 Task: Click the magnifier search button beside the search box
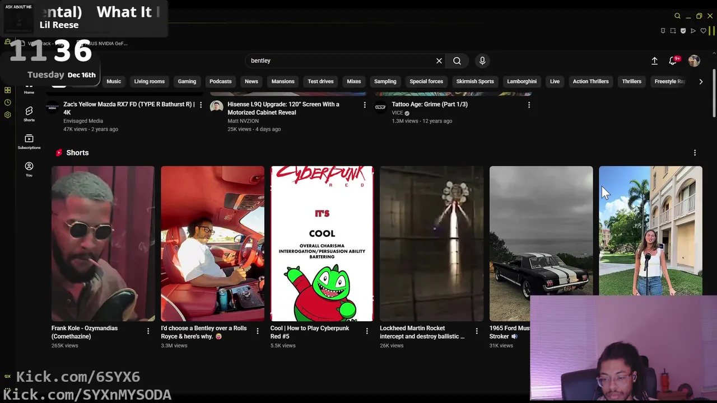pos(457,60)
